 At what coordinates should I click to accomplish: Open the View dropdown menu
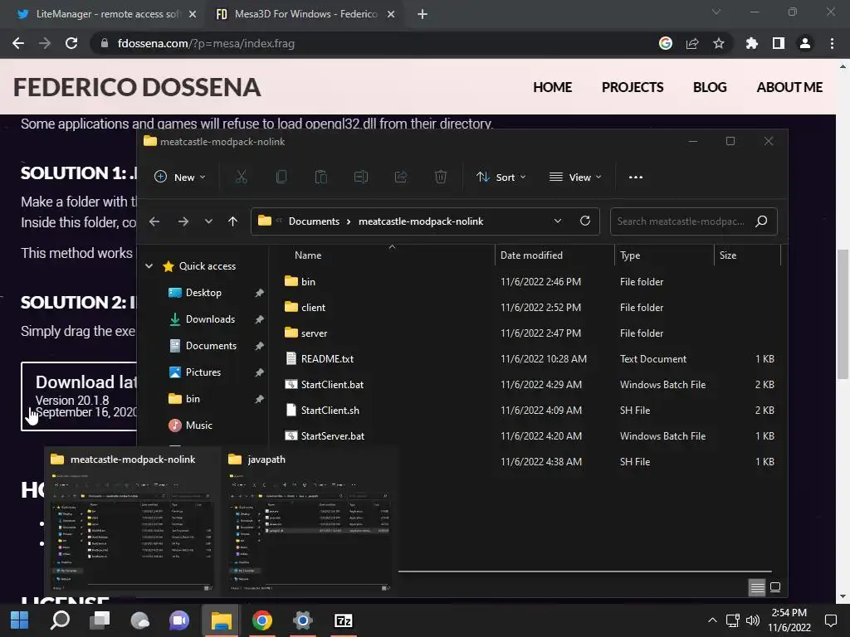[x=575, y=177]
